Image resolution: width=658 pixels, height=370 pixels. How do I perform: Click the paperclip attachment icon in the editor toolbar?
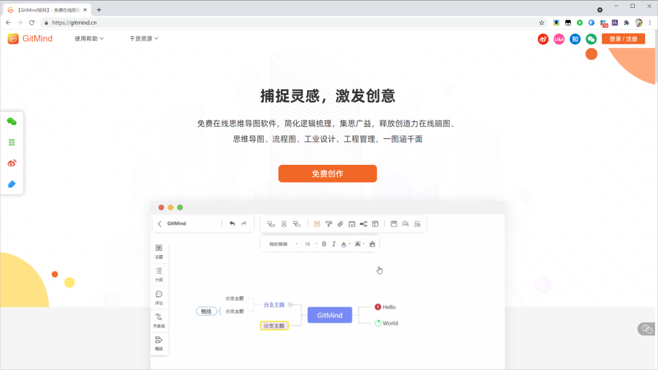coord(341,224)
